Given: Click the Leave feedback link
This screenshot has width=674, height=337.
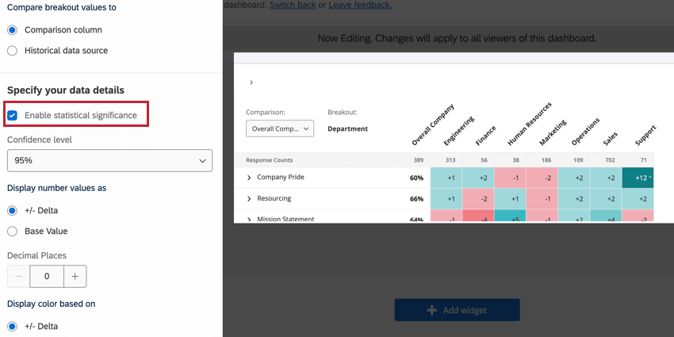Looking at the screenshot, I should 359,5.
